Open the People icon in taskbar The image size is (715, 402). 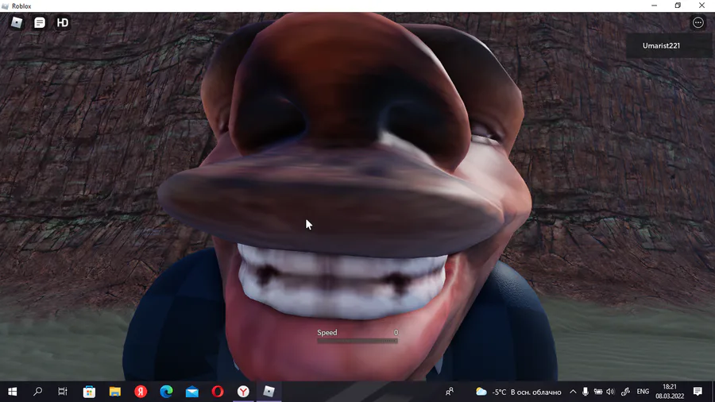450,392
